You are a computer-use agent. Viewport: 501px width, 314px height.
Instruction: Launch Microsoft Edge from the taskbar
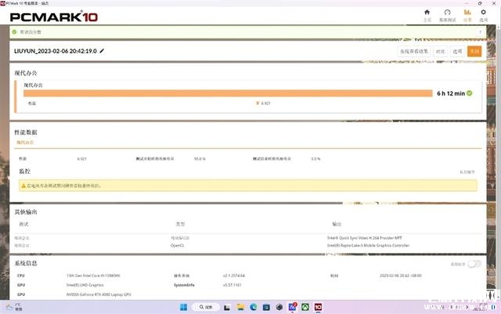point(254,307)
